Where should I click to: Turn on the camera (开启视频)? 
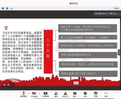[x=34, y=94]
